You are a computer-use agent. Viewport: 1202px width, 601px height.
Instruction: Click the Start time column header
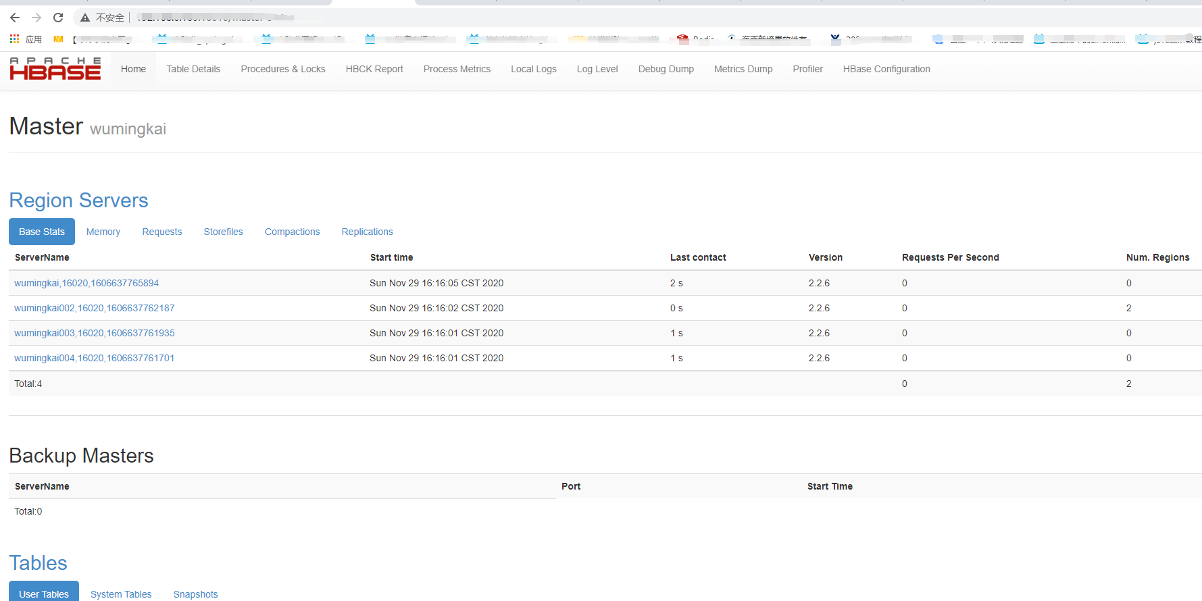pos(391,257)
